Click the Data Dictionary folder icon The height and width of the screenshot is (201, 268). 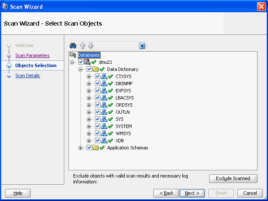tap(95, 69)
